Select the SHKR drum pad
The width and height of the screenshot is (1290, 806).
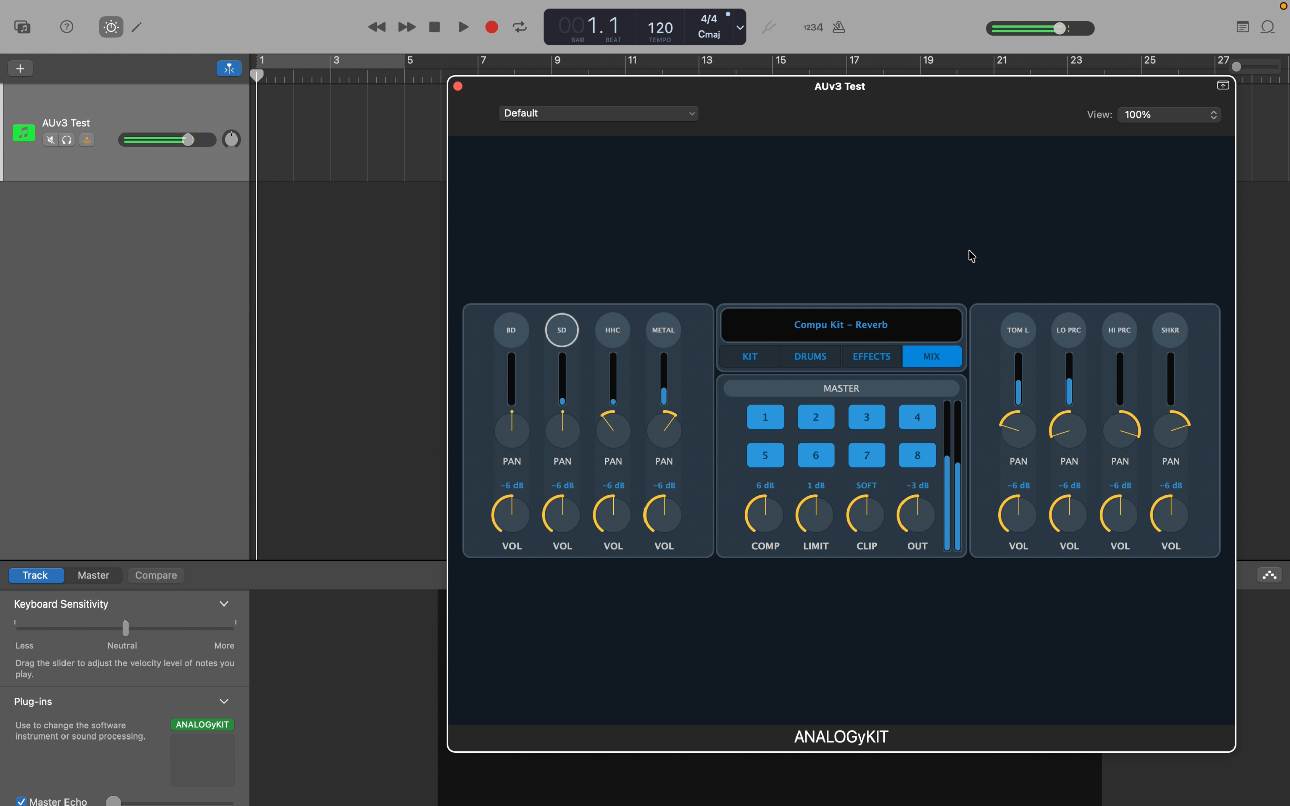pos(1170,330)
